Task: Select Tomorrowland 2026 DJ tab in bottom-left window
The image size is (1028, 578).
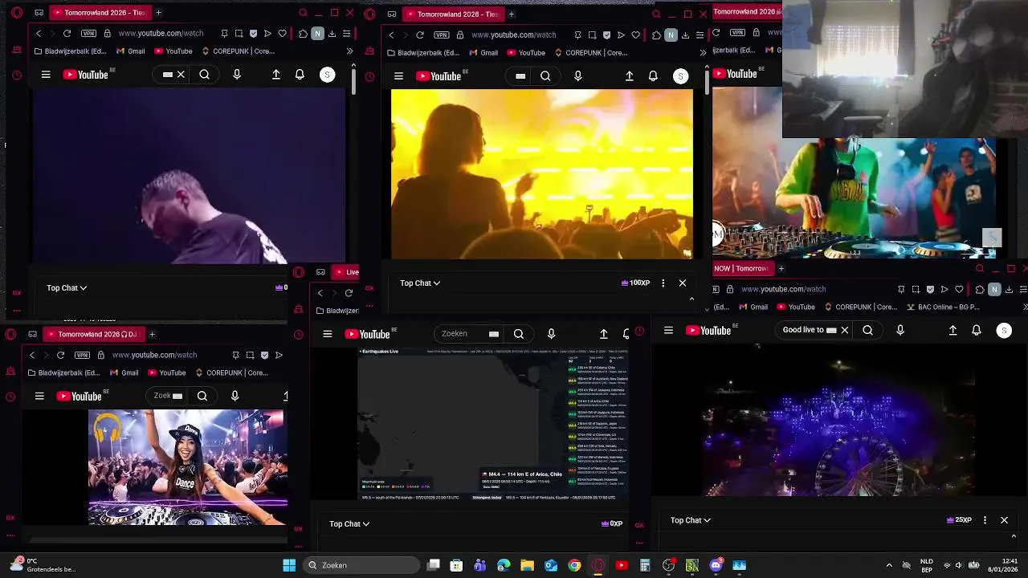Action: [93, 334]
